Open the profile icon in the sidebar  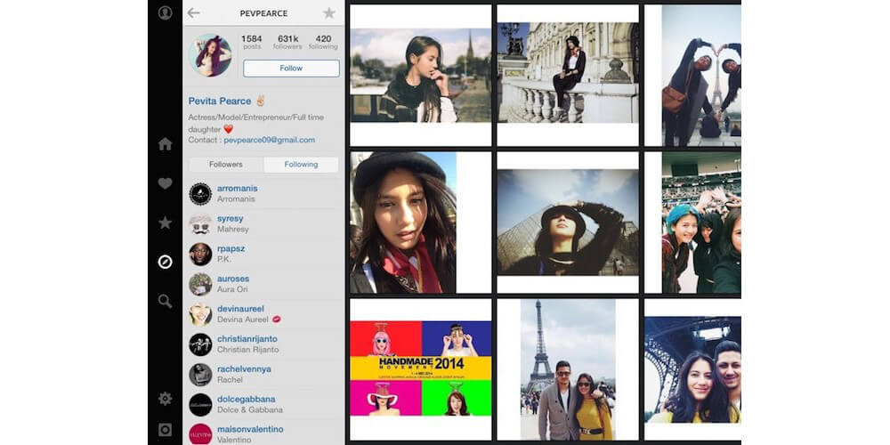click(x=166, y=12)
